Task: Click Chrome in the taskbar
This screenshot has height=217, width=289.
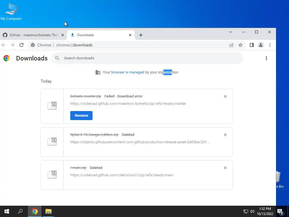Action: pos(35,211)
